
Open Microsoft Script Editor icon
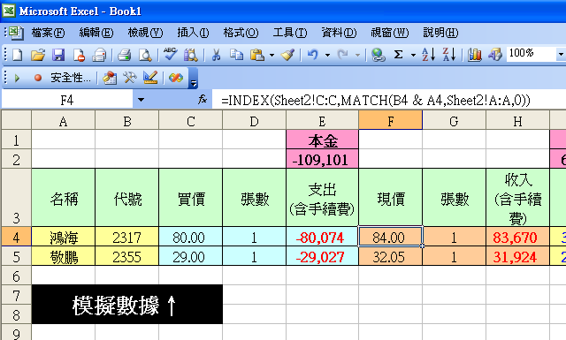[x=176, y=78]
